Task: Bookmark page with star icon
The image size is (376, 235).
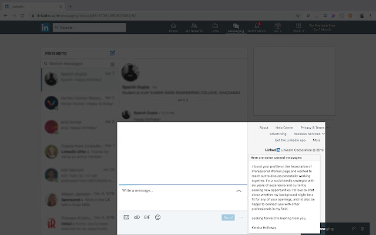Action: point(298,16)
